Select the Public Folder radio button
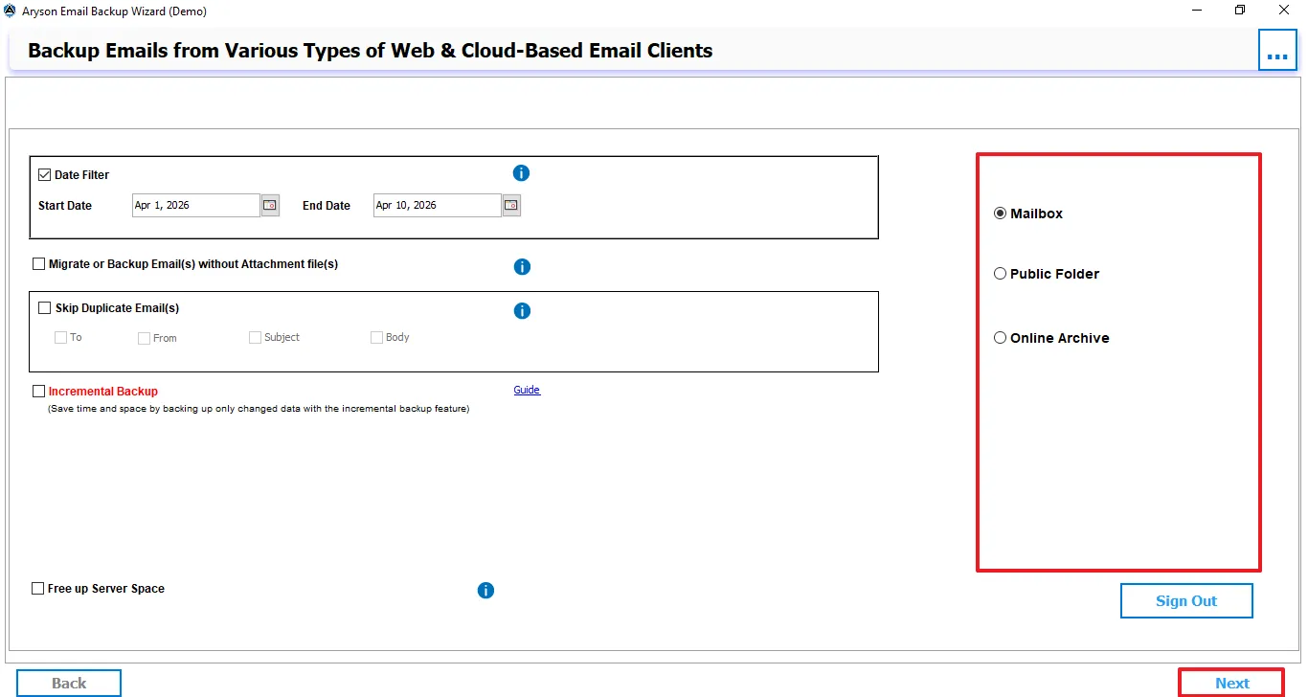 click(x=1001, y=274)
